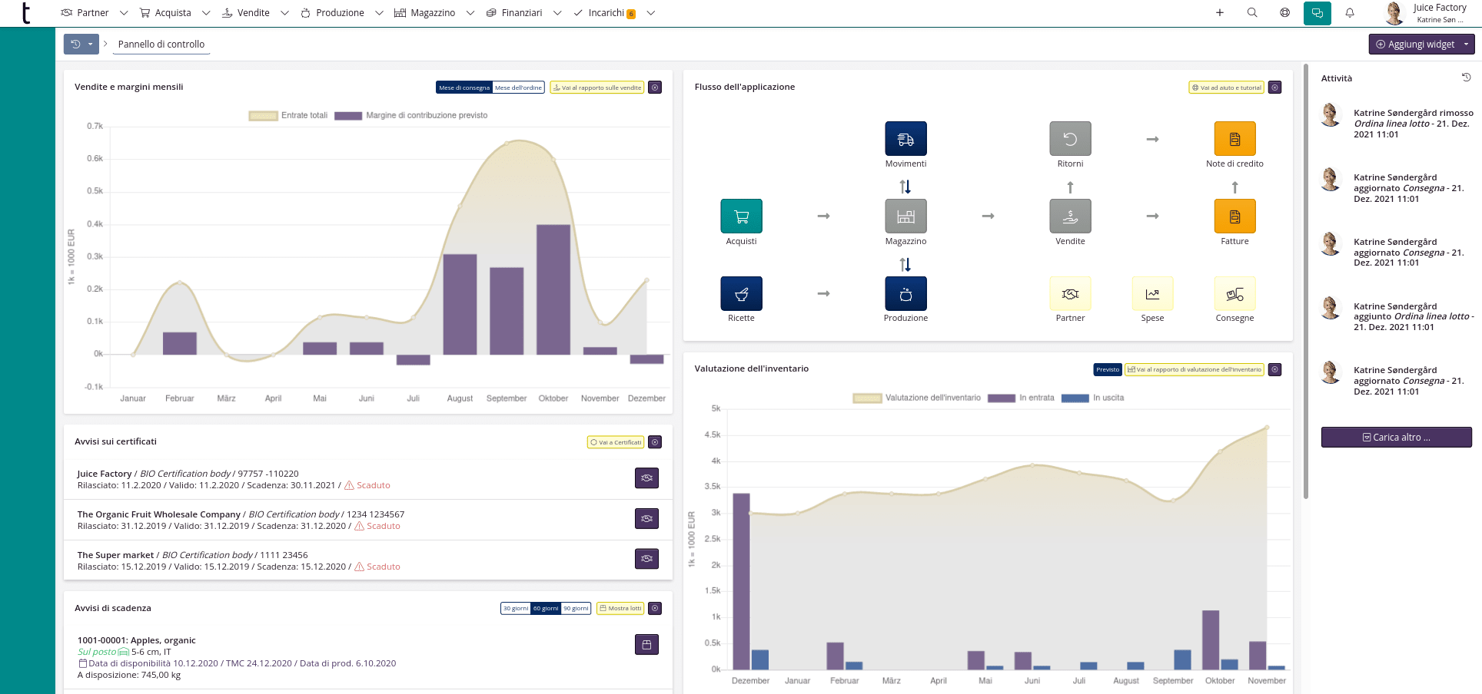Open the search magnifier in top bar
This screenshot has height=694, width=1482.
(x=1252, y=13)
